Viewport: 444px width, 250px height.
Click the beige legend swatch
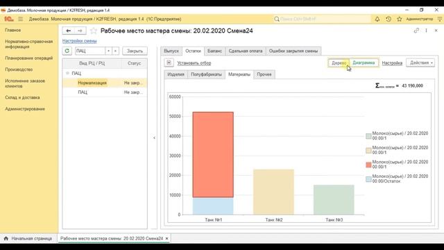[368, 150]
